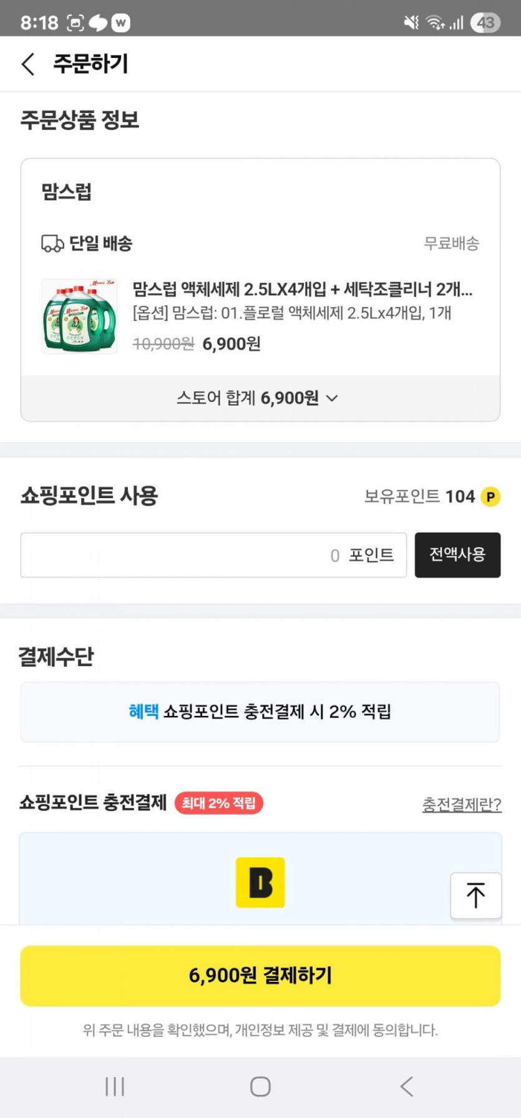Screen dimensions: 521x1118
Task: Tap the 보유포인트 104 label
Action: pos(419,497)
